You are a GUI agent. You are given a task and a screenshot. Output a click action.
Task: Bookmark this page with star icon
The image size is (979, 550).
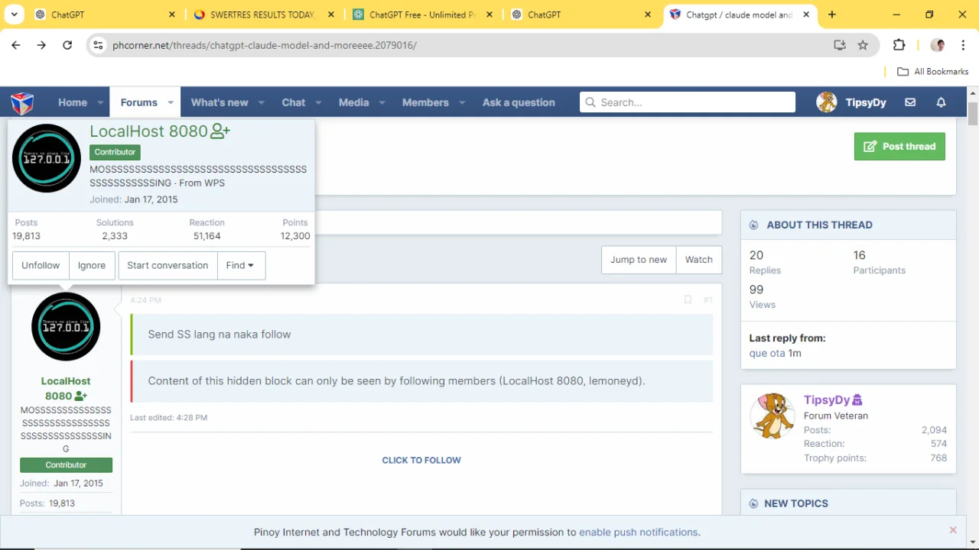863,45
